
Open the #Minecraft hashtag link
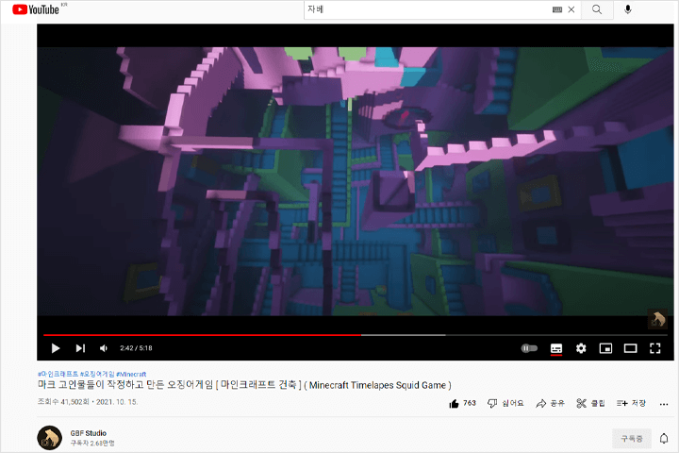131,374
